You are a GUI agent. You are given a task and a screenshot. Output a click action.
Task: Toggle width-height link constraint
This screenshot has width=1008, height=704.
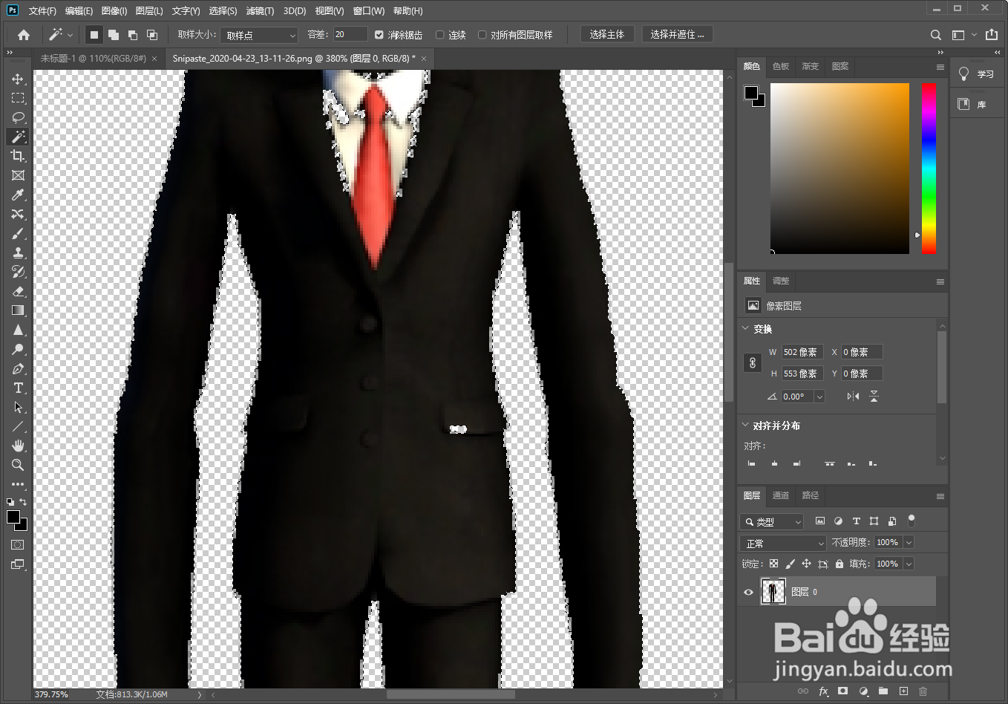[x=752, y=363]
